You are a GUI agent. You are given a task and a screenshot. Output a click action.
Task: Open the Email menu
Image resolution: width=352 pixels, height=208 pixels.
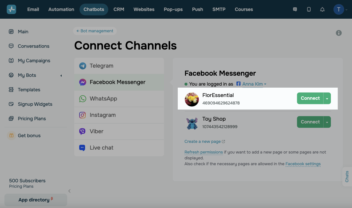[33, 9]
